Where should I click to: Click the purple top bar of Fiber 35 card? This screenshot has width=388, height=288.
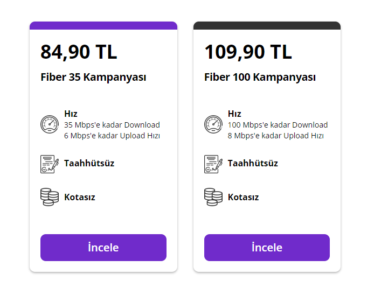pyautogui.click(x=103, y=25)
